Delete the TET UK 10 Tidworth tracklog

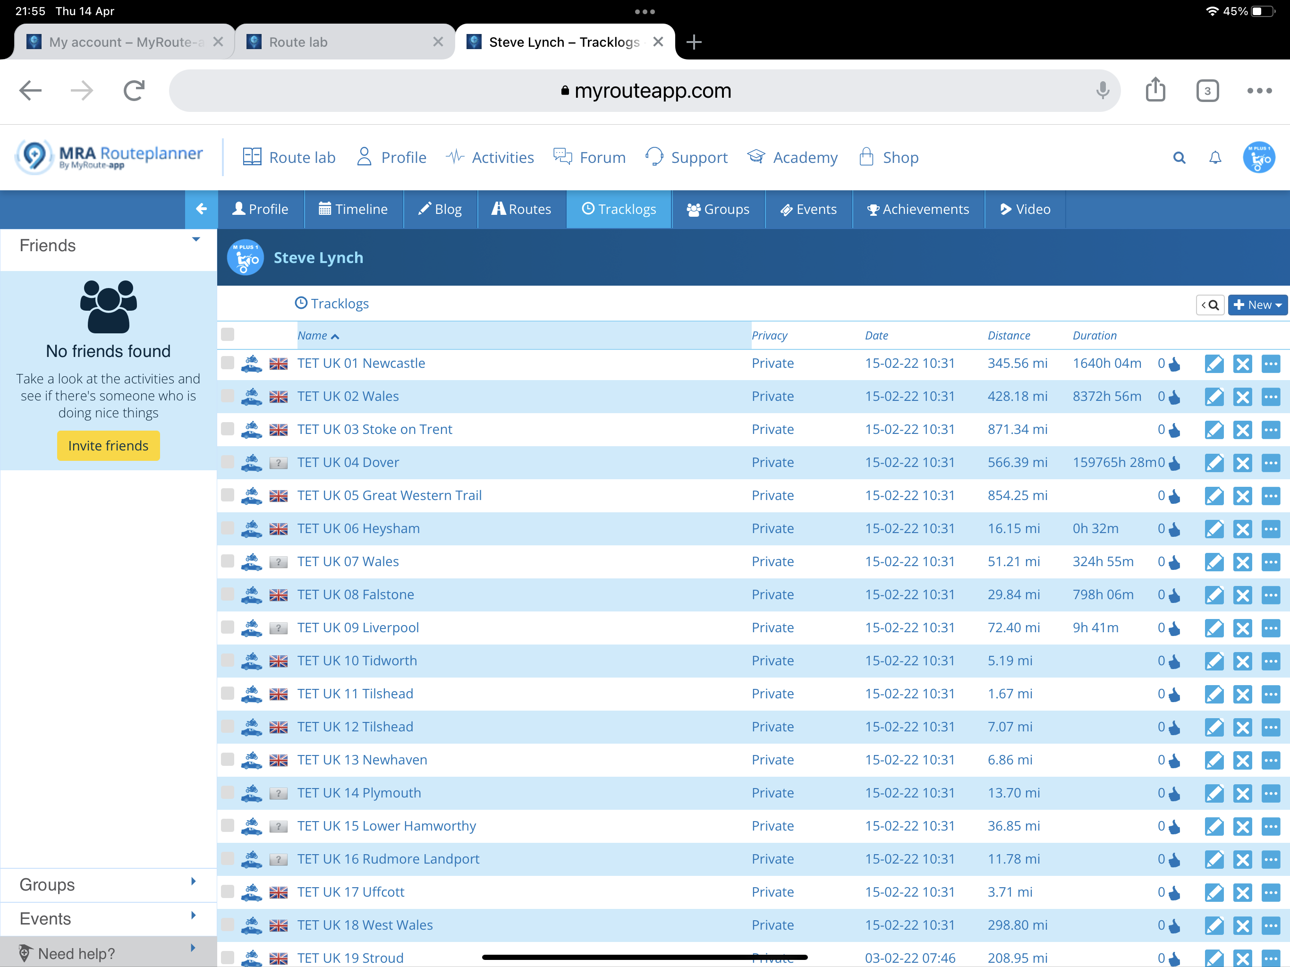(1243, 662)
